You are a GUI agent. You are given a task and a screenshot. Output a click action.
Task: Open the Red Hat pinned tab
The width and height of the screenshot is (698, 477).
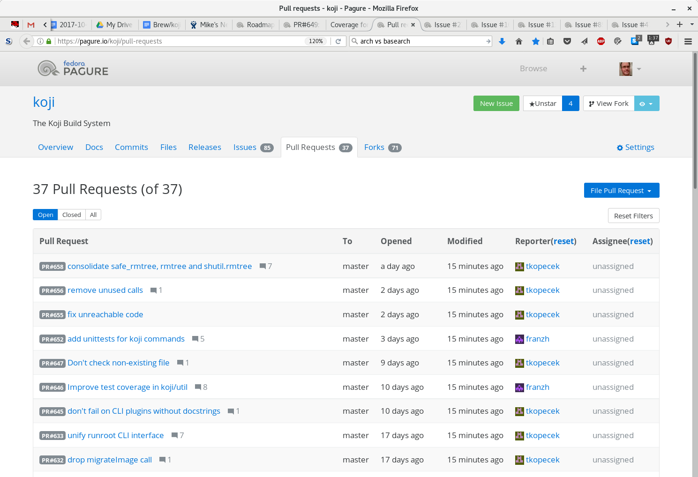click(x=15, y=25)
